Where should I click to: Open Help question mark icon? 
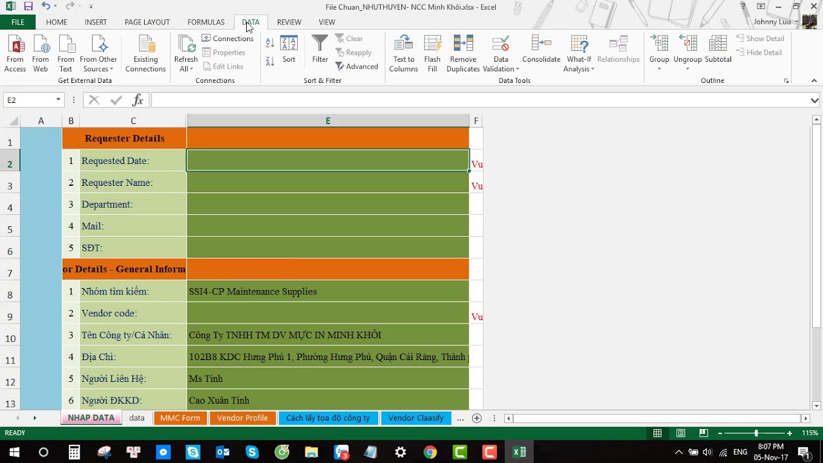[743, 6]
